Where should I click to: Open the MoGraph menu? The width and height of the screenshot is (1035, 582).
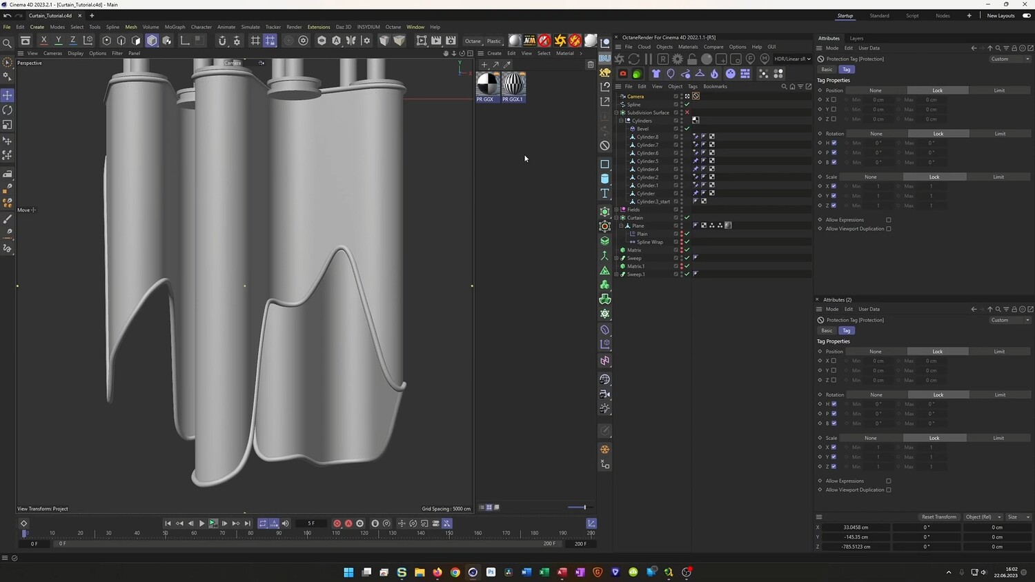[x=175, y=27]
